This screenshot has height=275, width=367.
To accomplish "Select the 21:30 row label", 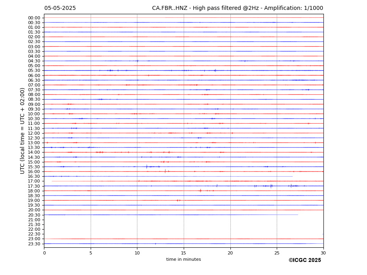I will tap(34, 225).
